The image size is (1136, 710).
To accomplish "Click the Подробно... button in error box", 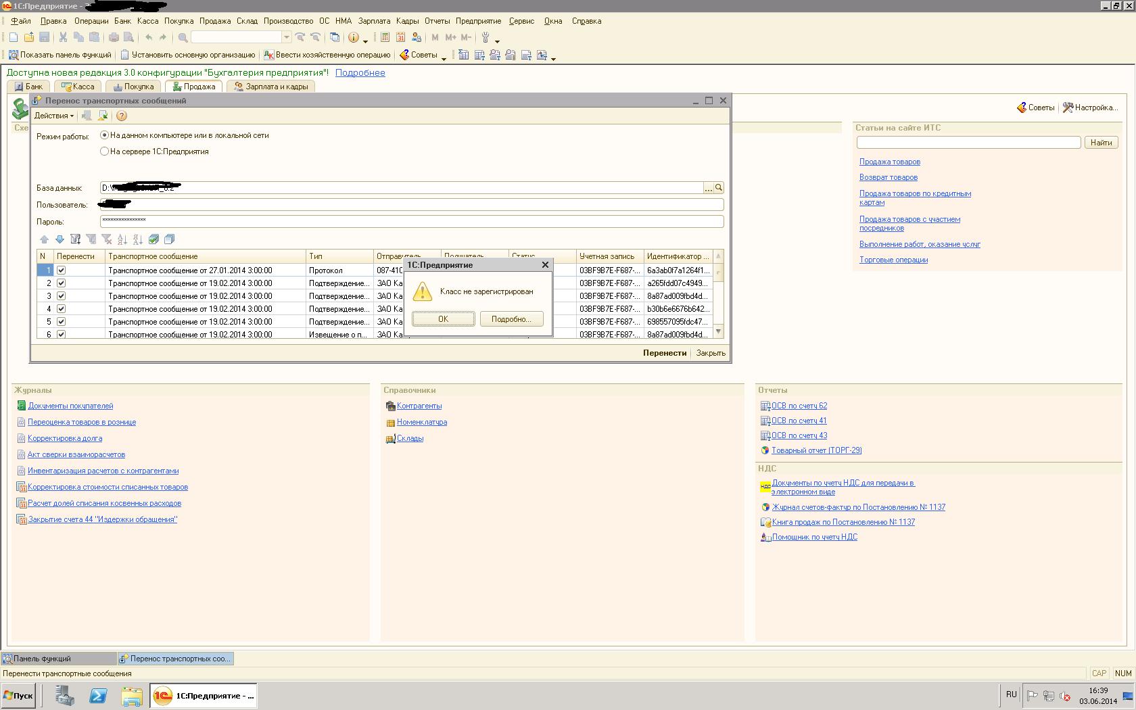I will [512, 319].
